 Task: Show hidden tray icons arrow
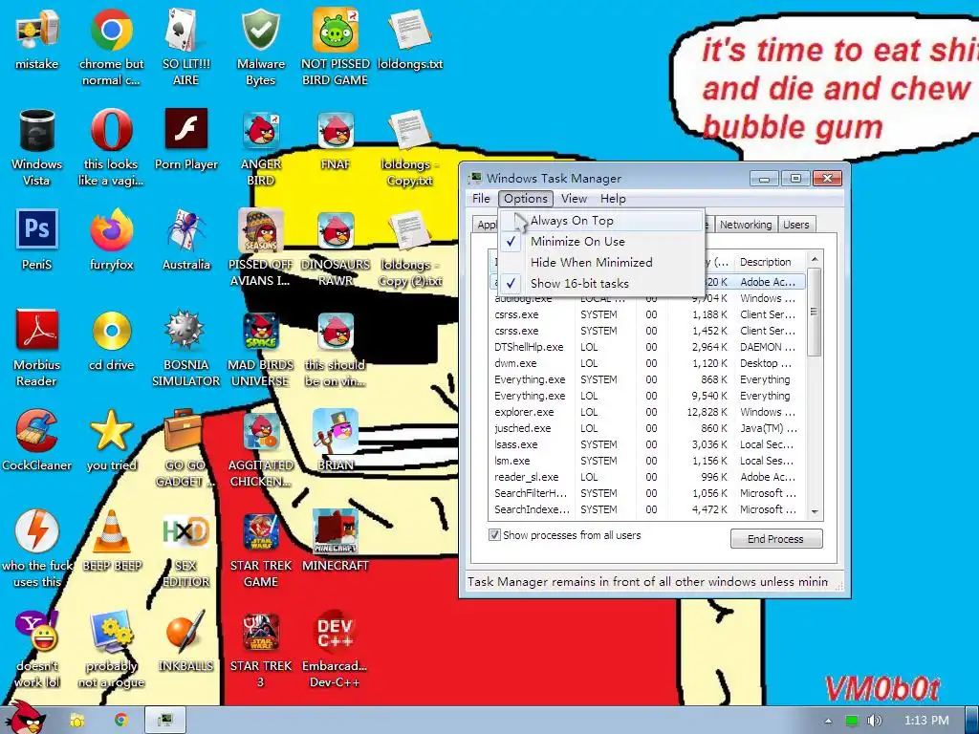coord(829,721)
